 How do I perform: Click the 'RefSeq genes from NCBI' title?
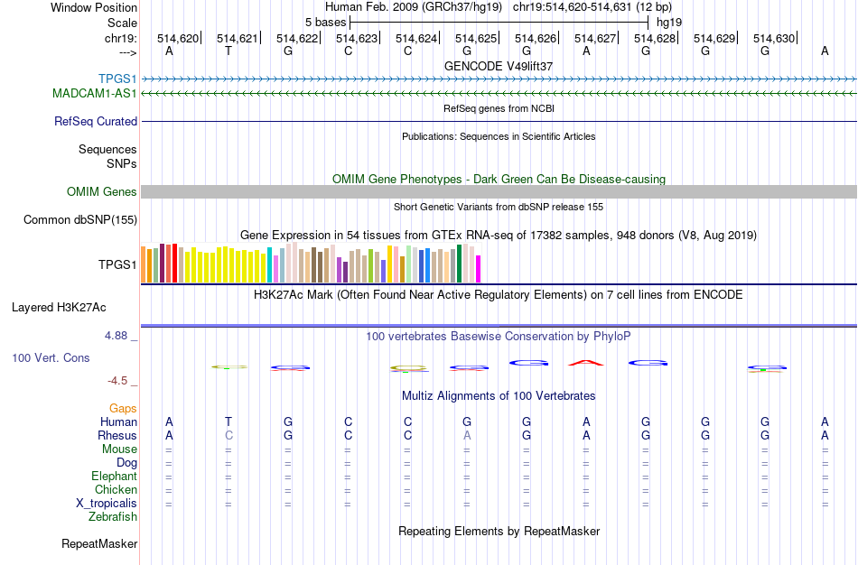[x=499, y=108]
